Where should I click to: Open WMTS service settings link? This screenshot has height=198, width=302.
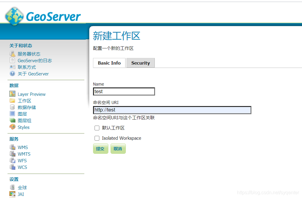24,154
